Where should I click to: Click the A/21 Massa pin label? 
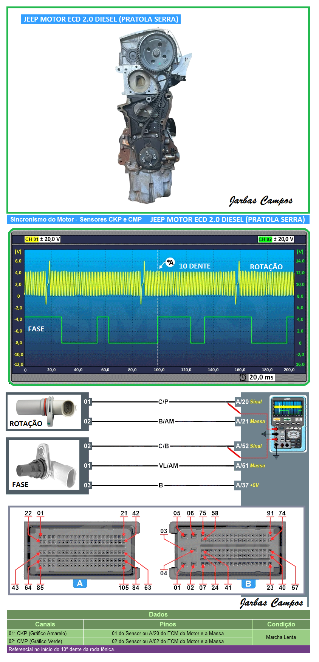pyautogui.click(x=250, y=422)
